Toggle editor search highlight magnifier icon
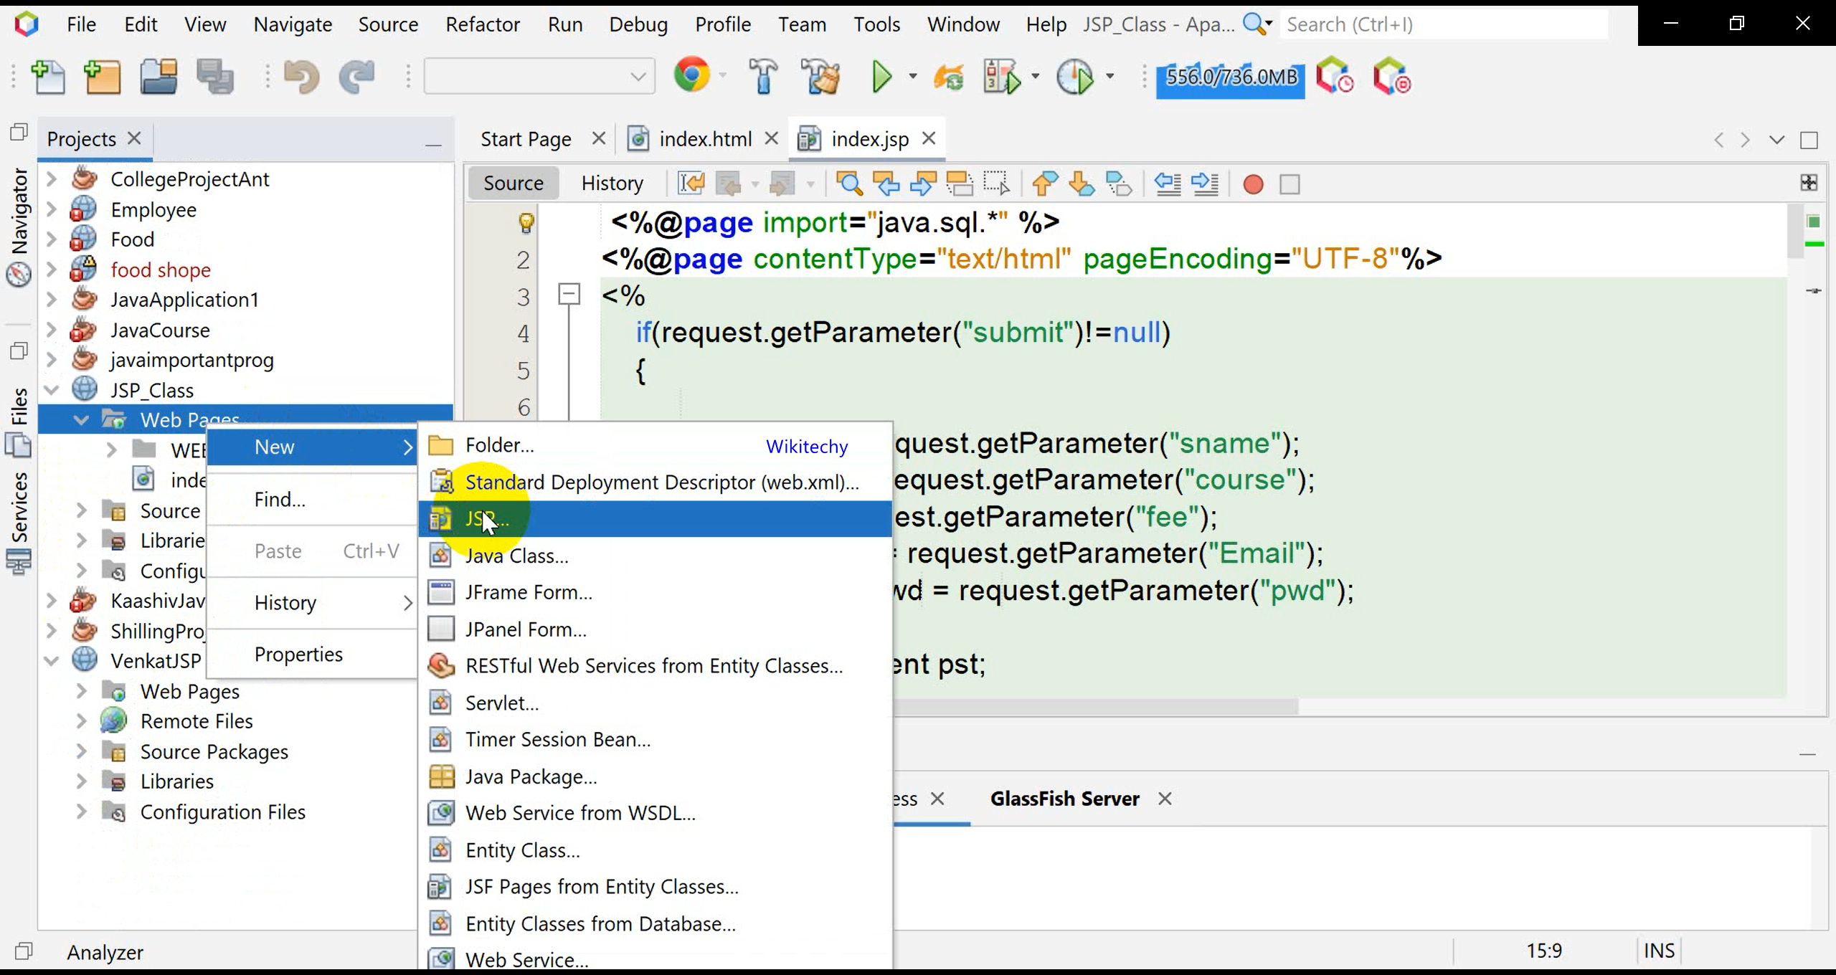The image size is (1836, 975). (x=849, y=184)
